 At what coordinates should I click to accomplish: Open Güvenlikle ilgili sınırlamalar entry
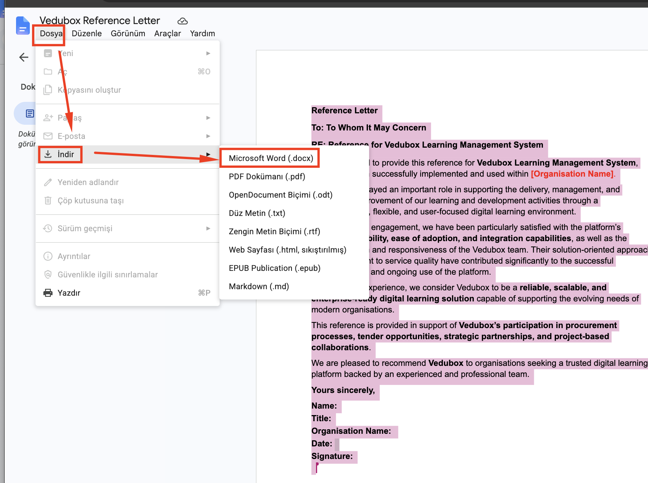pos(128,275)
